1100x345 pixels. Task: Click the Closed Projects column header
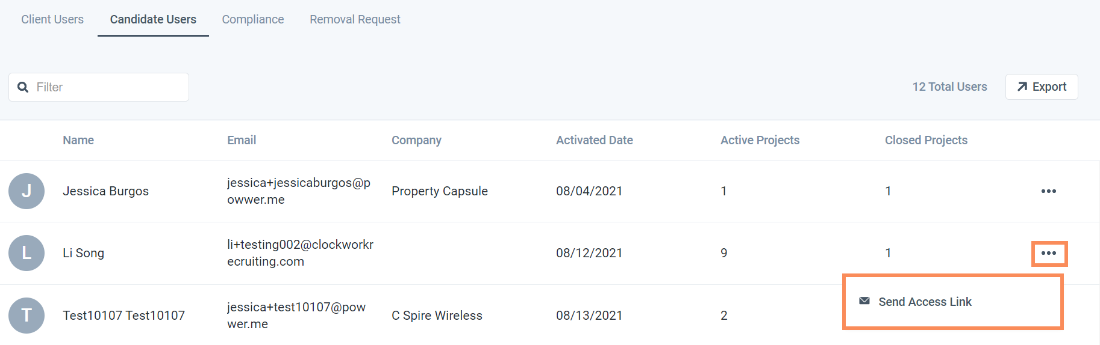[926, 140]
